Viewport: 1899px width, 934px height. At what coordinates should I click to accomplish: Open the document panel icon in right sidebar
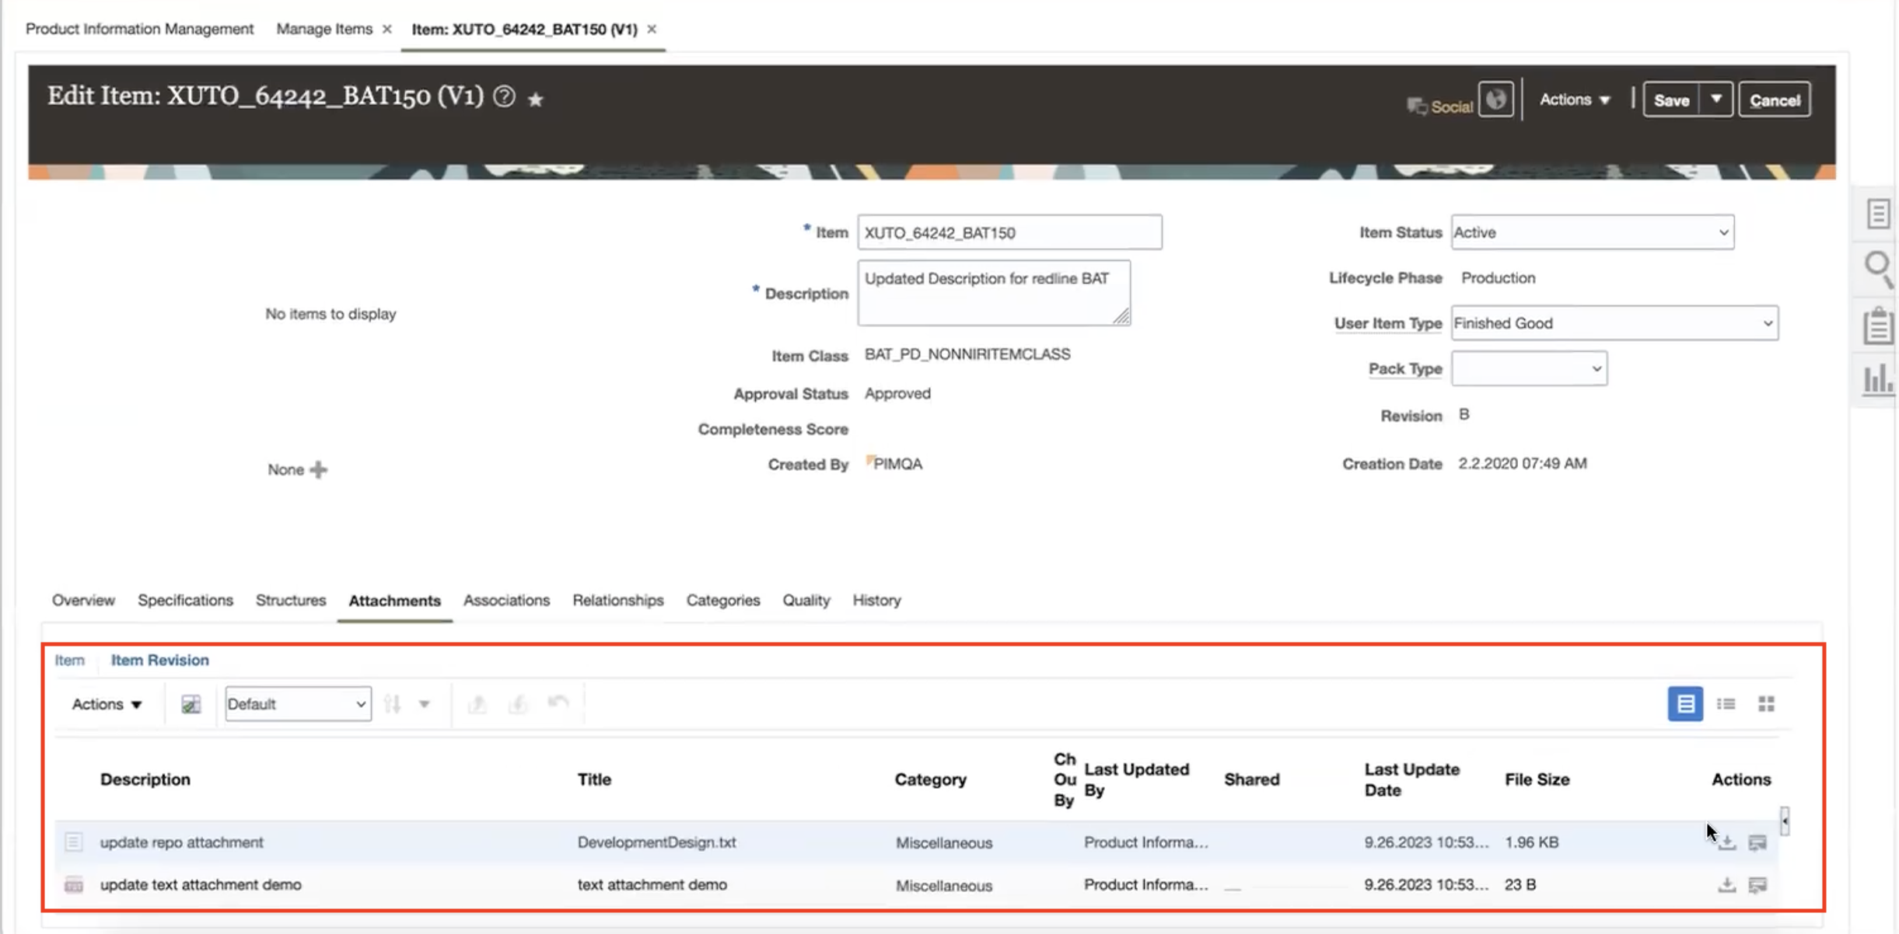click(x=1878, y=213)
